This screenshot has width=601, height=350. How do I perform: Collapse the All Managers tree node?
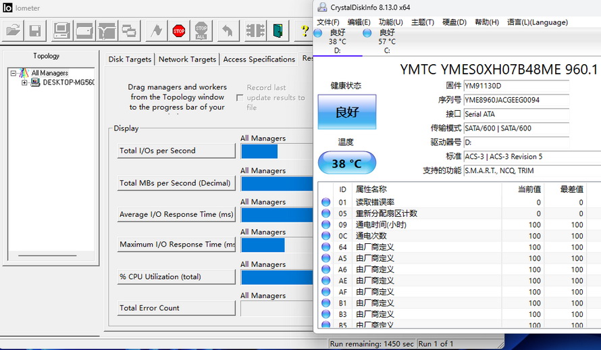coord(14,73)
